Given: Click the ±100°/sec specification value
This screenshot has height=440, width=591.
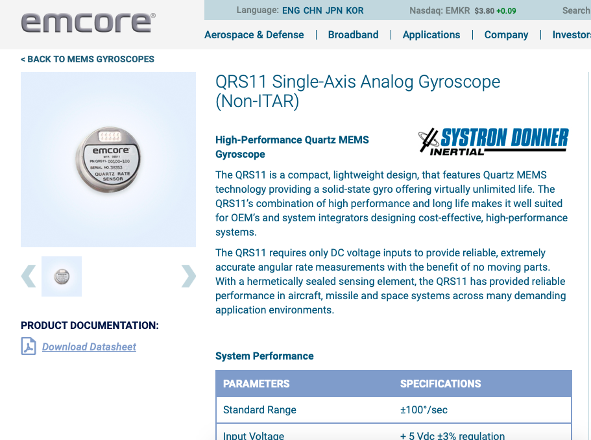Looking at the screenshot, I should tap(424, 410).
